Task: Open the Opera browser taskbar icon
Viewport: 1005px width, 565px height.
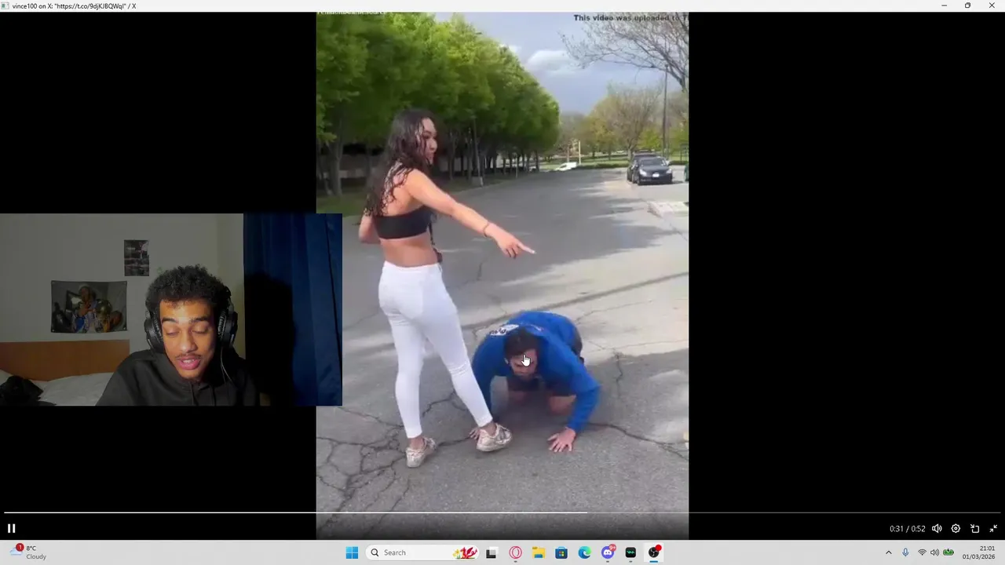Action: click(x=515, y=552)
